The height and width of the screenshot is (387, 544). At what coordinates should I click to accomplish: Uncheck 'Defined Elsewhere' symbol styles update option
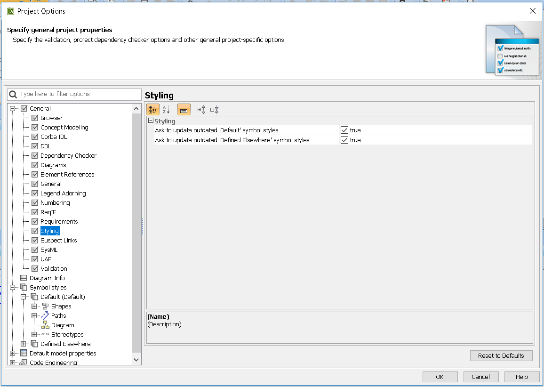[344, 140]
